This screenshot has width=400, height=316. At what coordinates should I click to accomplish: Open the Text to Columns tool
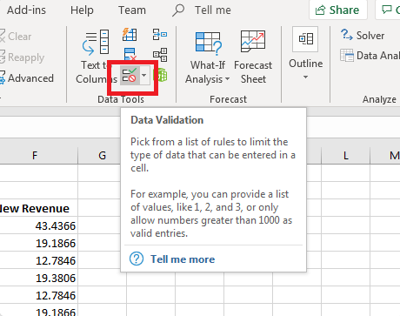click(96, 57)
